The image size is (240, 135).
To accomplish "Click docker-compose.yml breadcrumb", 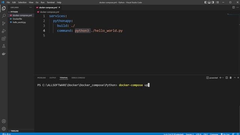I will point(49,12).
